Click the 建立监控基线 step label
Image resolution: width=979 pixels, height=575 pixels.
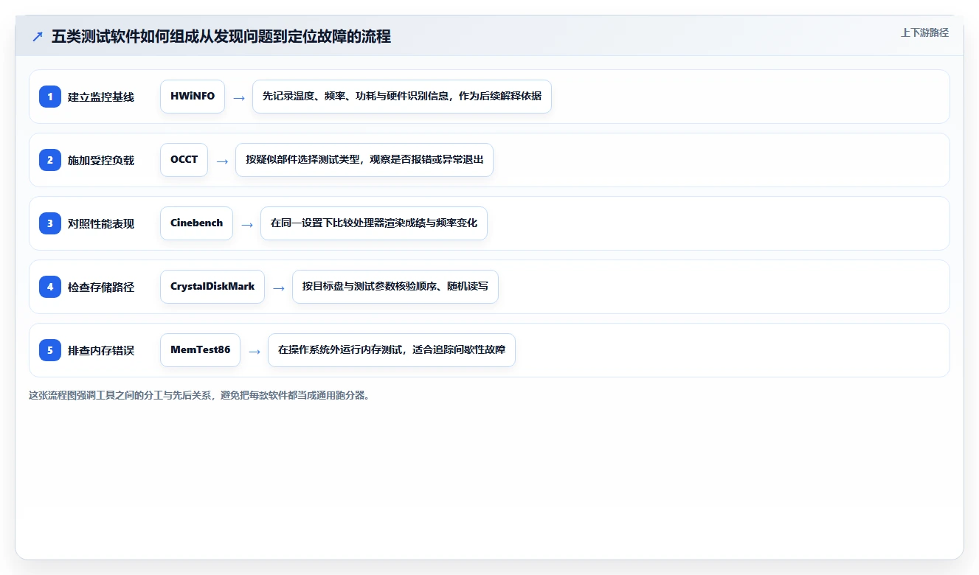101,97
